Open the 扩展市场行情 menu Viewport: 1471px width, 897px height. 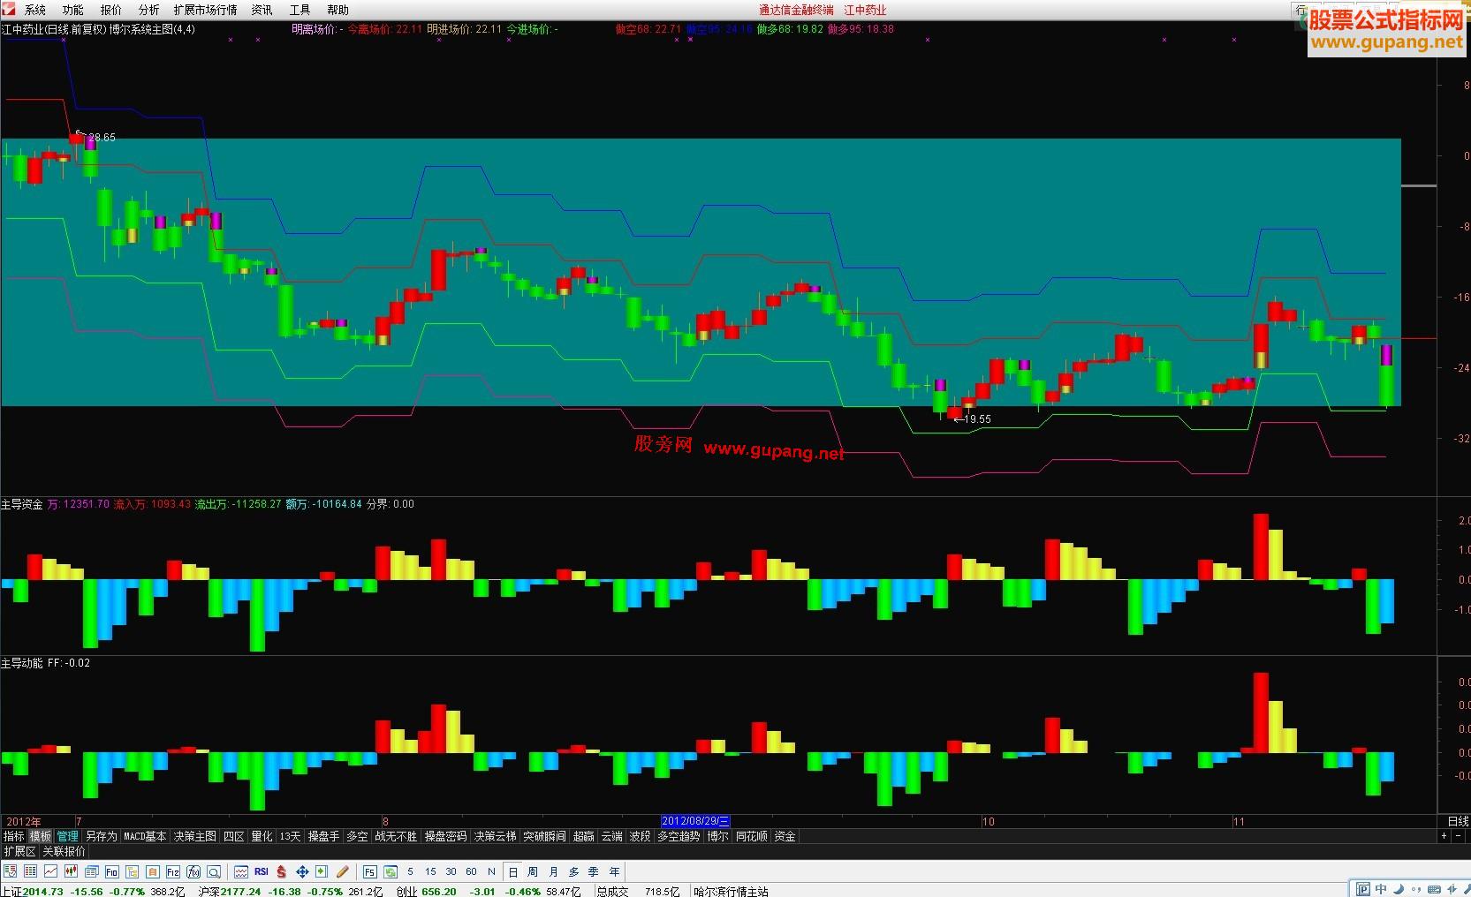click(x=205, y=10)
